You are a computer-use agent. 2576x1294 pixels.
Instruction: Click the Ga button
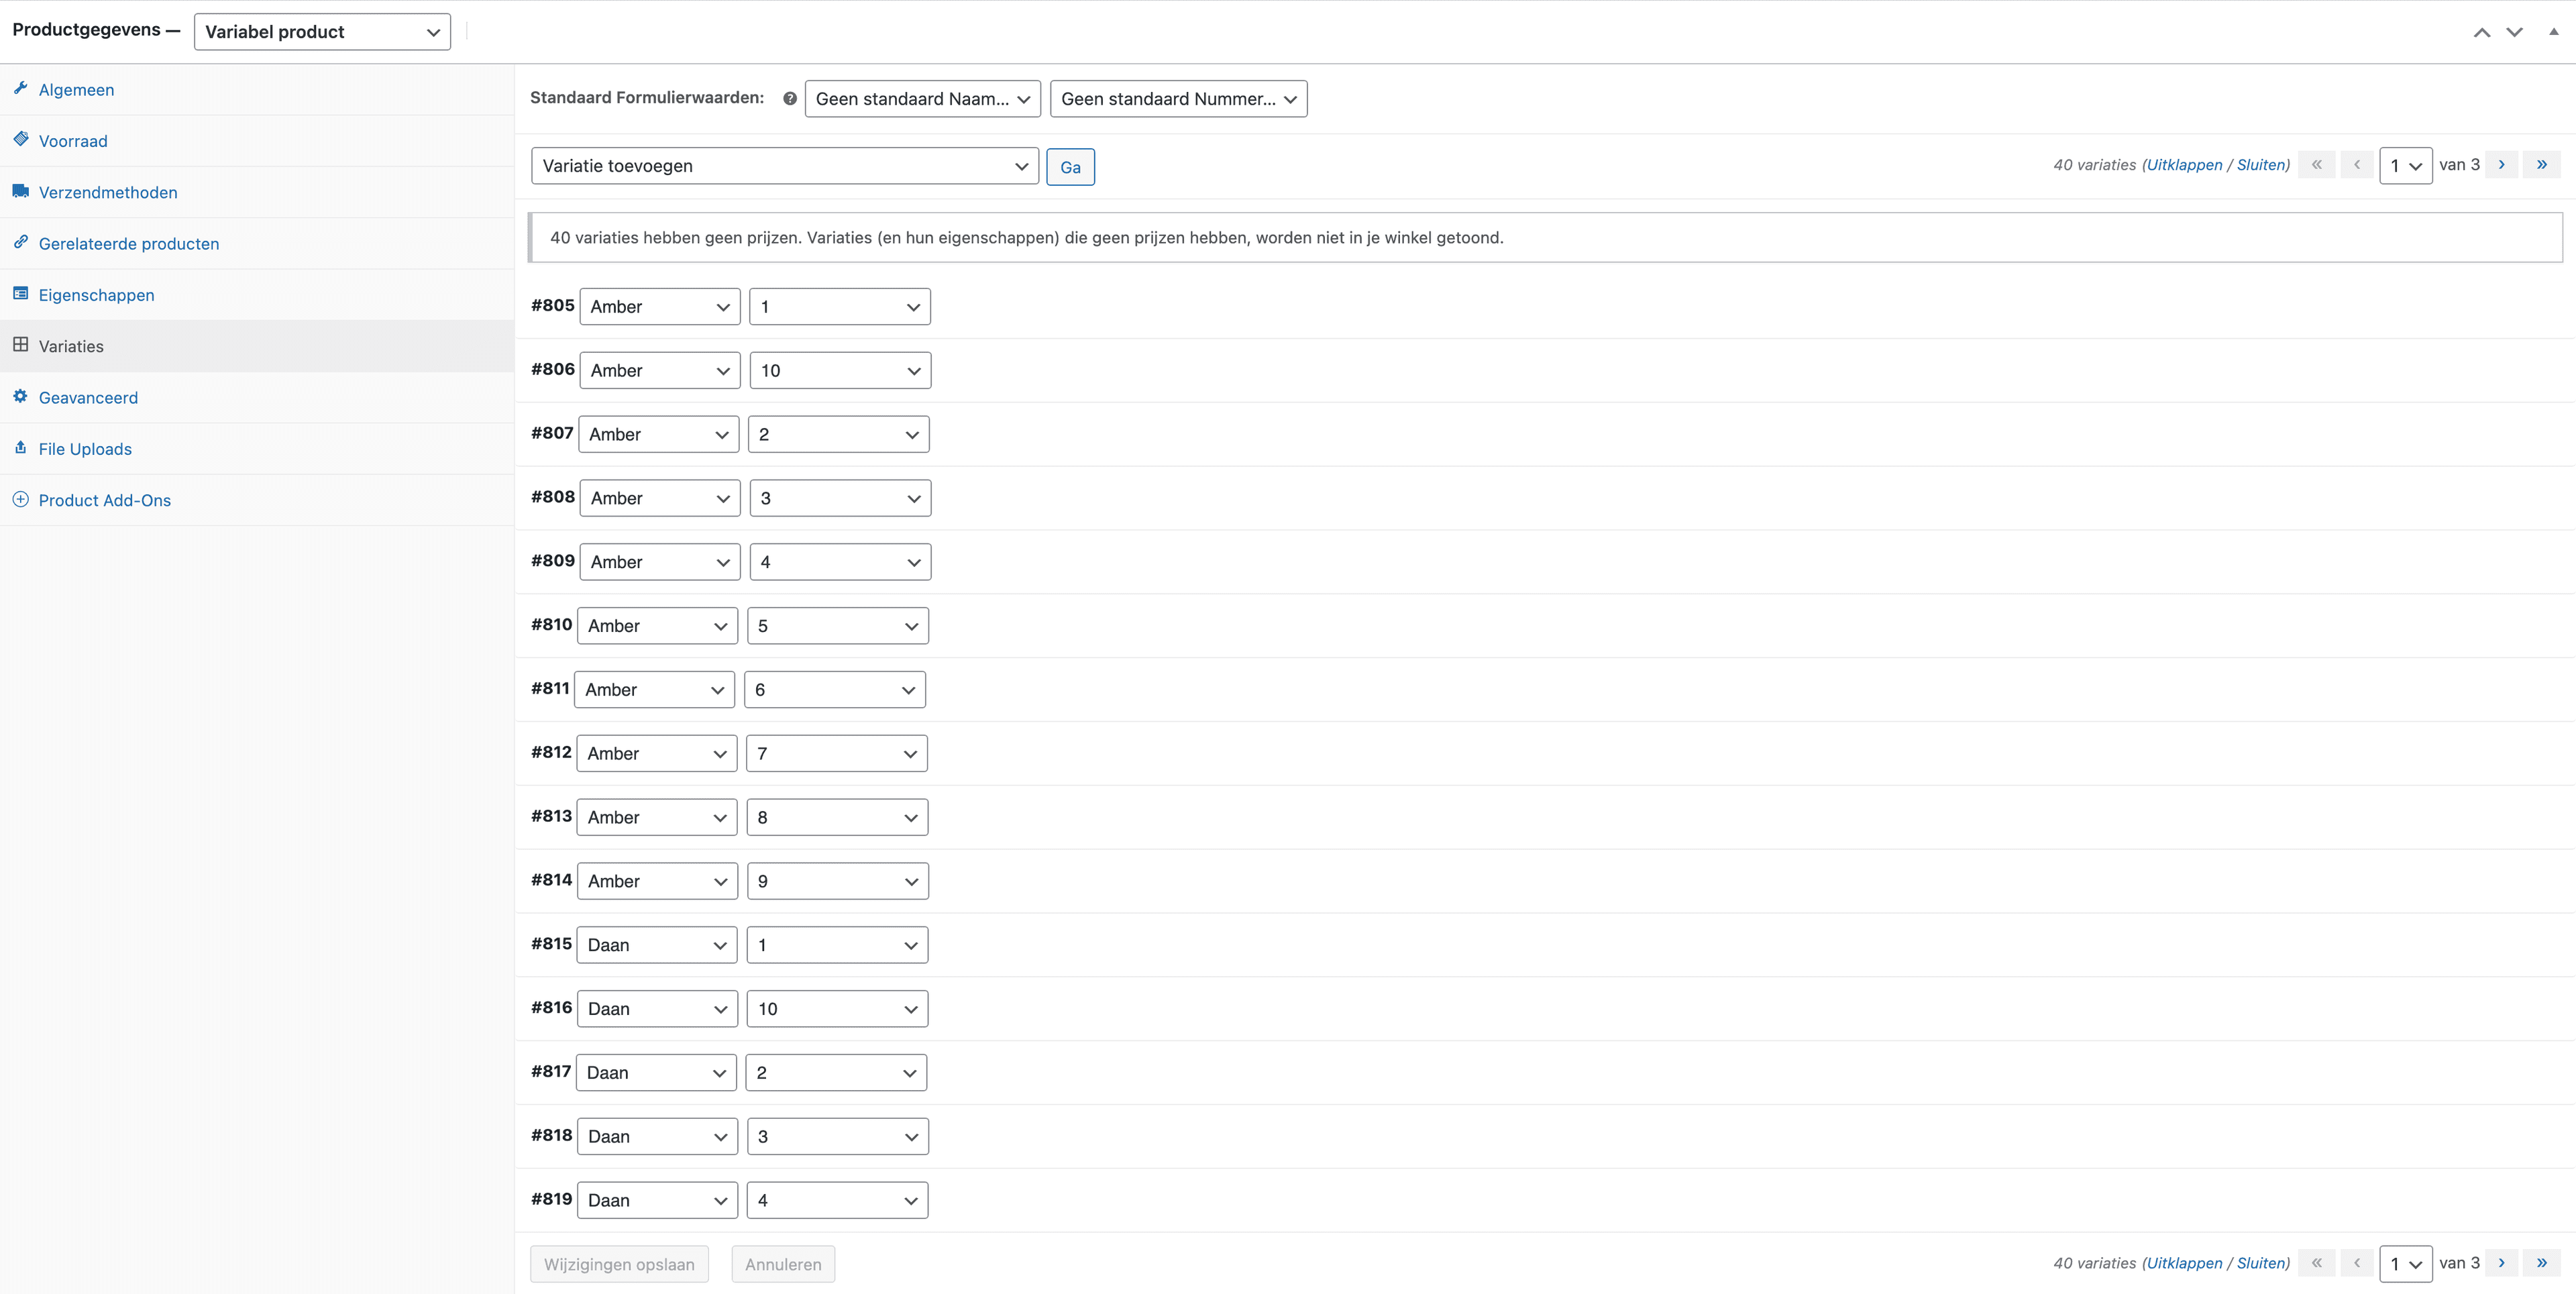pyautogui.click(x=1070, y=167)
